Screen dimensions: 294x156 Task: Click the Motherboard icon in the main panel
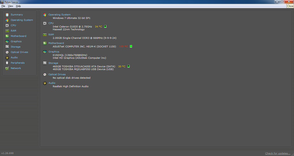(45, 43)
